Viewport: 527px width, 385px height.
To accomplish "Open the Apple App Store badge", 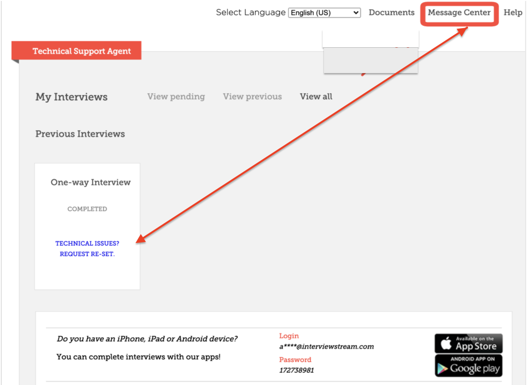I will (x=468, y=343).
